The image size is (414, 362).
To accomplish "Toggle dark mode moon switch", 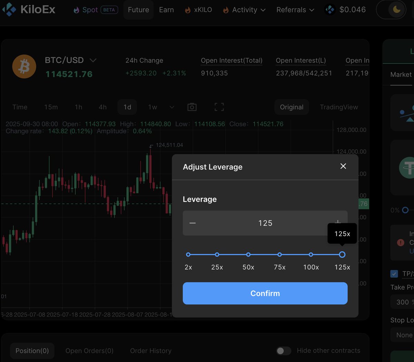I will coord(397,10).
